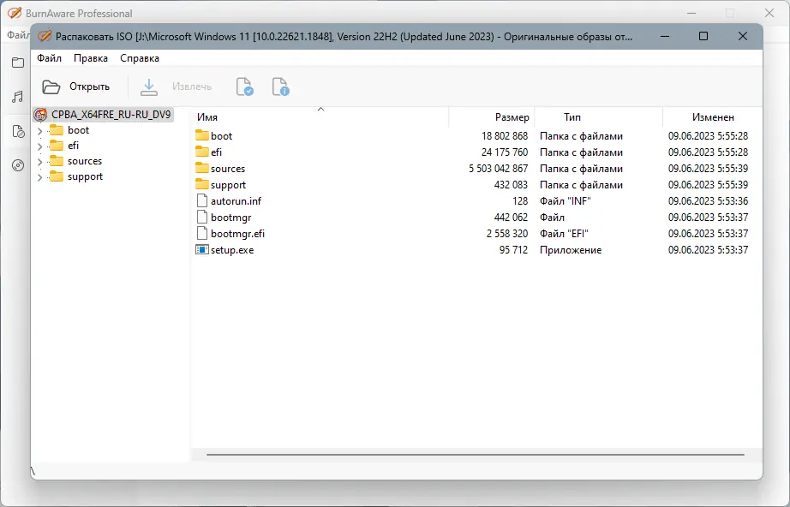Screen dimensions: 790x507
Task: Sort the list by the Тип column
Action: point(599,117)
